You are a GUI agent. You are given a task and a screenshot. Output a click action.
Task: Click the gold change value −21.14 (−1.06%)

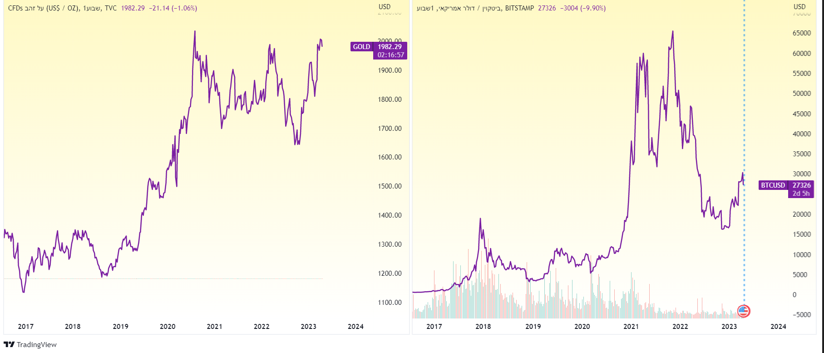173,8
